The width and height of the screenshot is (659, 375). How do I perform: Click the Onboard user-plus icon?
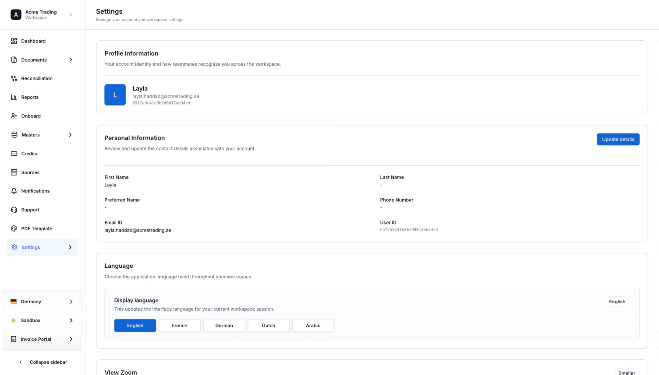pyautogui.click(x=14, y=116)
